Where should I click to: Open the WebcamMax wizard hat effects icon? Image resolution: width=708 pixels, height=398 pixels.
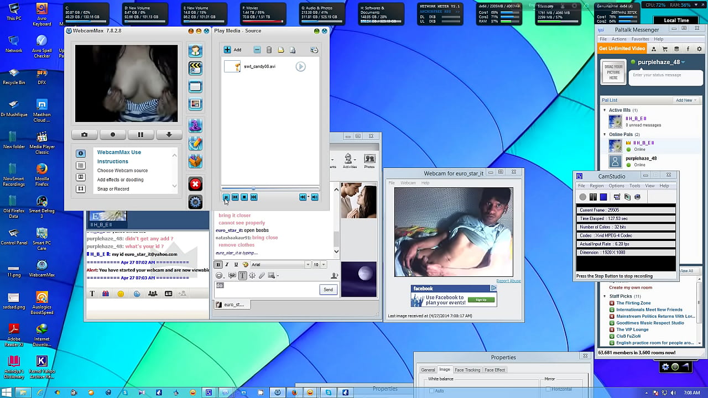(195, 125)
